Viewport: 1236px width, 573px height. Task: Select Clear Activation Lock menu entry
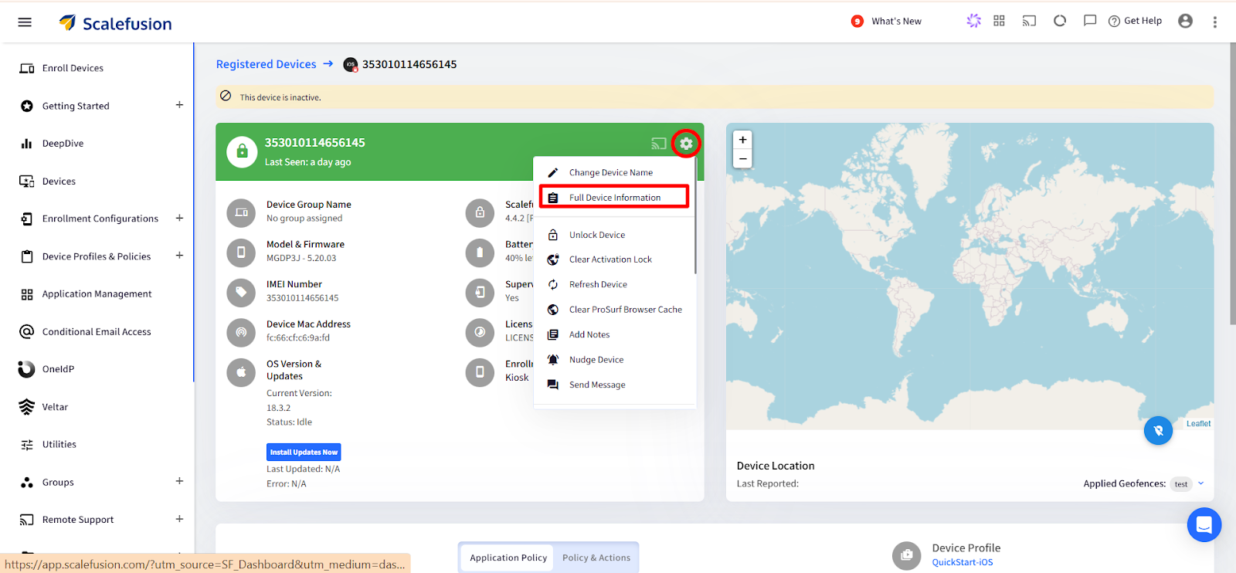pyautogui.click(x=615, y=259)
